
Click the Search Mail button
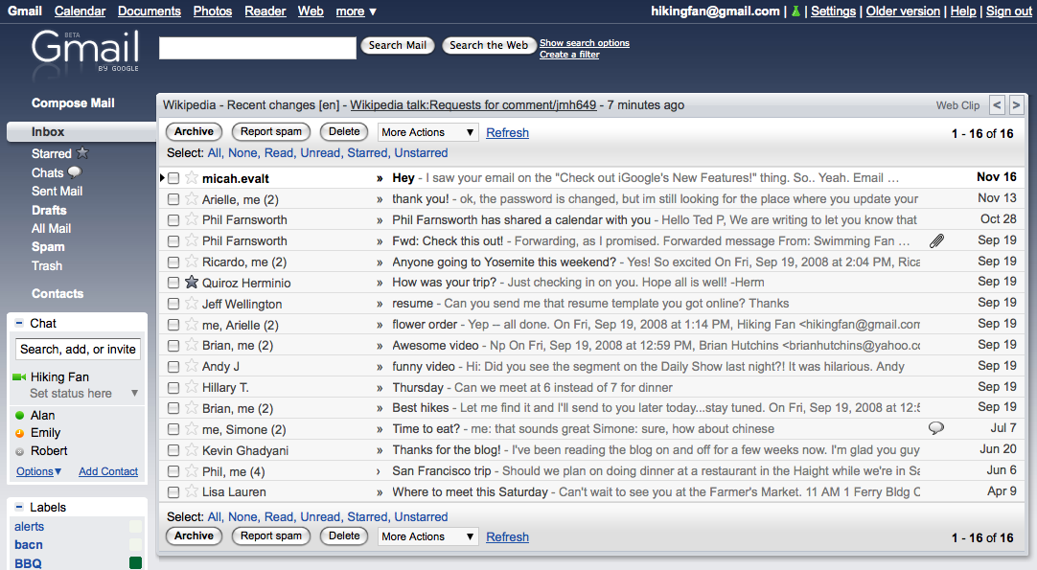point(398,45)
